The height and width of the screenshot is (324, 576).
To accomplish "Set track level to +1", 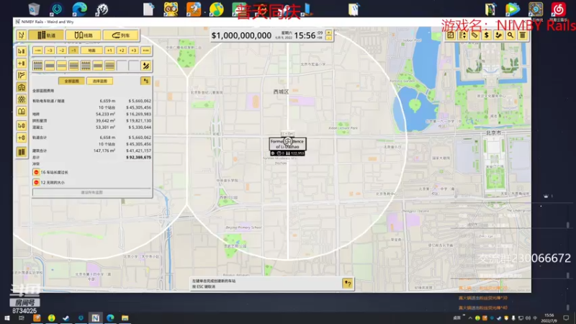I will coord(109,50).
